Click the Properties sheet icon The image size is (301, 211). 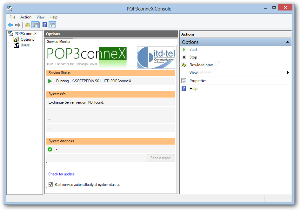pyautogui.click(x=184, y=81)
